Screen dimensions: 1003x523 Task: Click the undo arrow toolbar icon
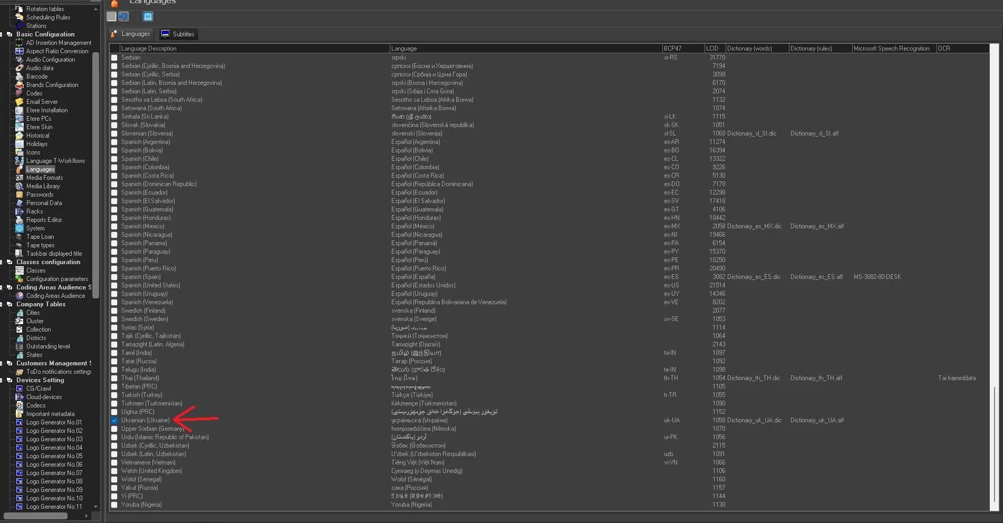(123, 16)
